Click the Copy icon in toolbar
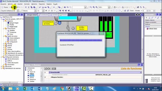Screen dimensions: 162x91 click(x=31, y=7)
